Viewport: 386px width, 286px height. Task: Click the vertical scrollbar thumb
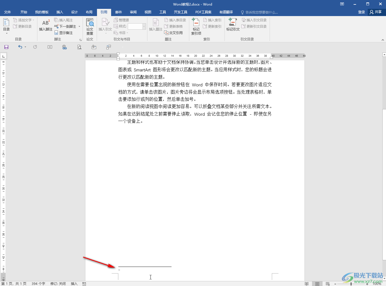pyautogui.click(x=384, y=184)
